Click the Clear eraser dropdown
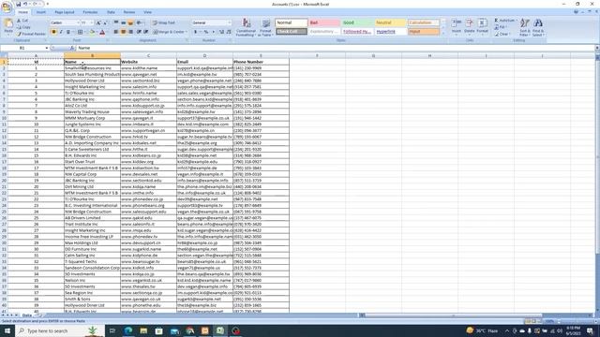 [502, 34]
